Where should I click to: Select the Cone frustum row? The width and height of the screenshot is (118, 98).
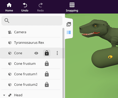[x=31, y=64]
